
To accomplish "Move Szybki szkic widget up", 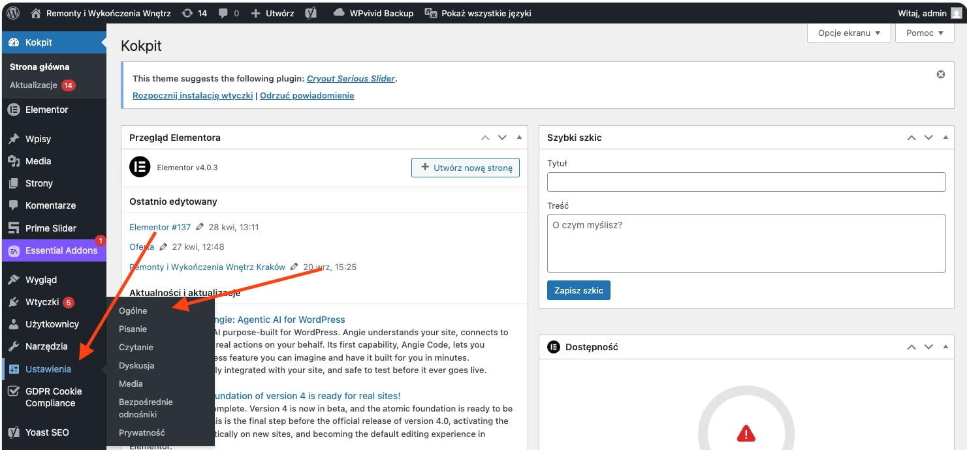I will 912,138.
